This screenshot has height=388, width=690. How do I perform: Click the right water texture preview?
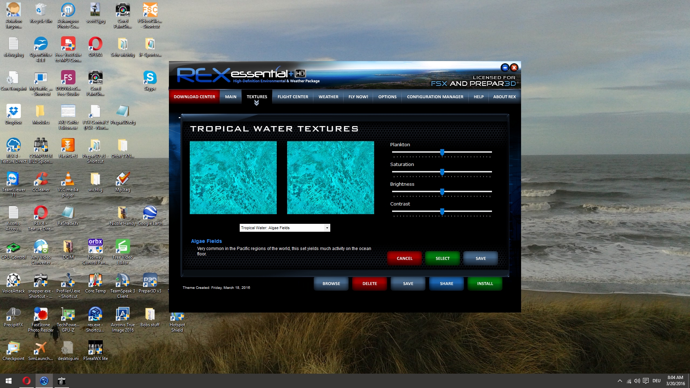point(331,177)
